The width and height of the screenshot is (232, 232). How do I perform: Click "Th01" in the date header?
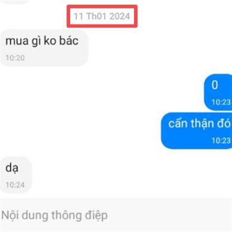pos(96,16)
